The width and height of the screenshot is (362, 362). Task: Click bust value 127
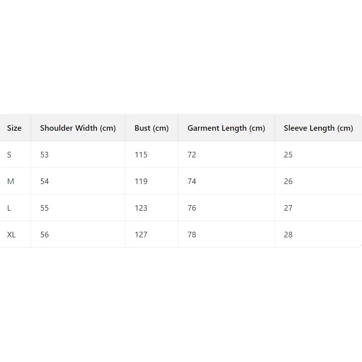pos(141,234)
